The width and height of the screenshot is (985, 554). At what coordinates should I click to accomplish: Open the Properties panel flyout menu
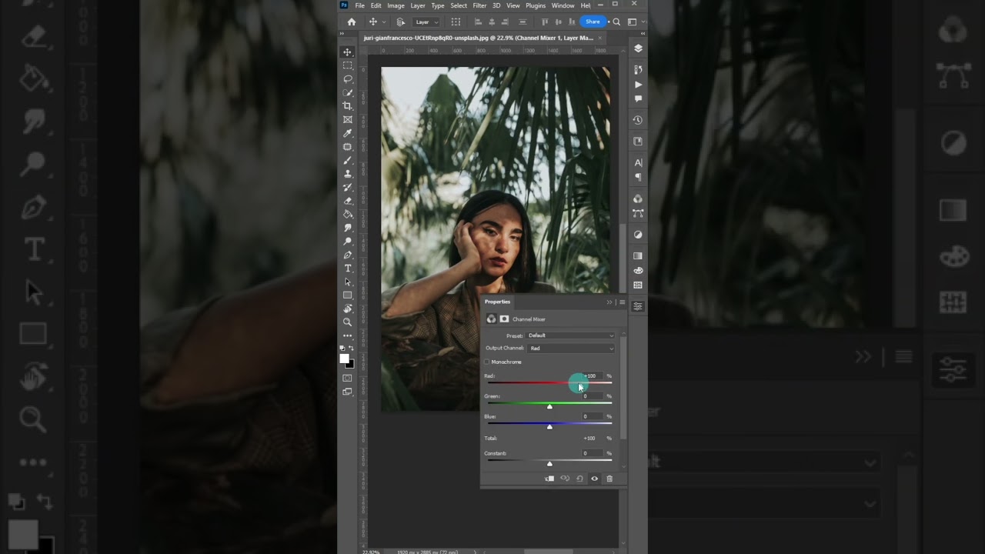(622, 302)
